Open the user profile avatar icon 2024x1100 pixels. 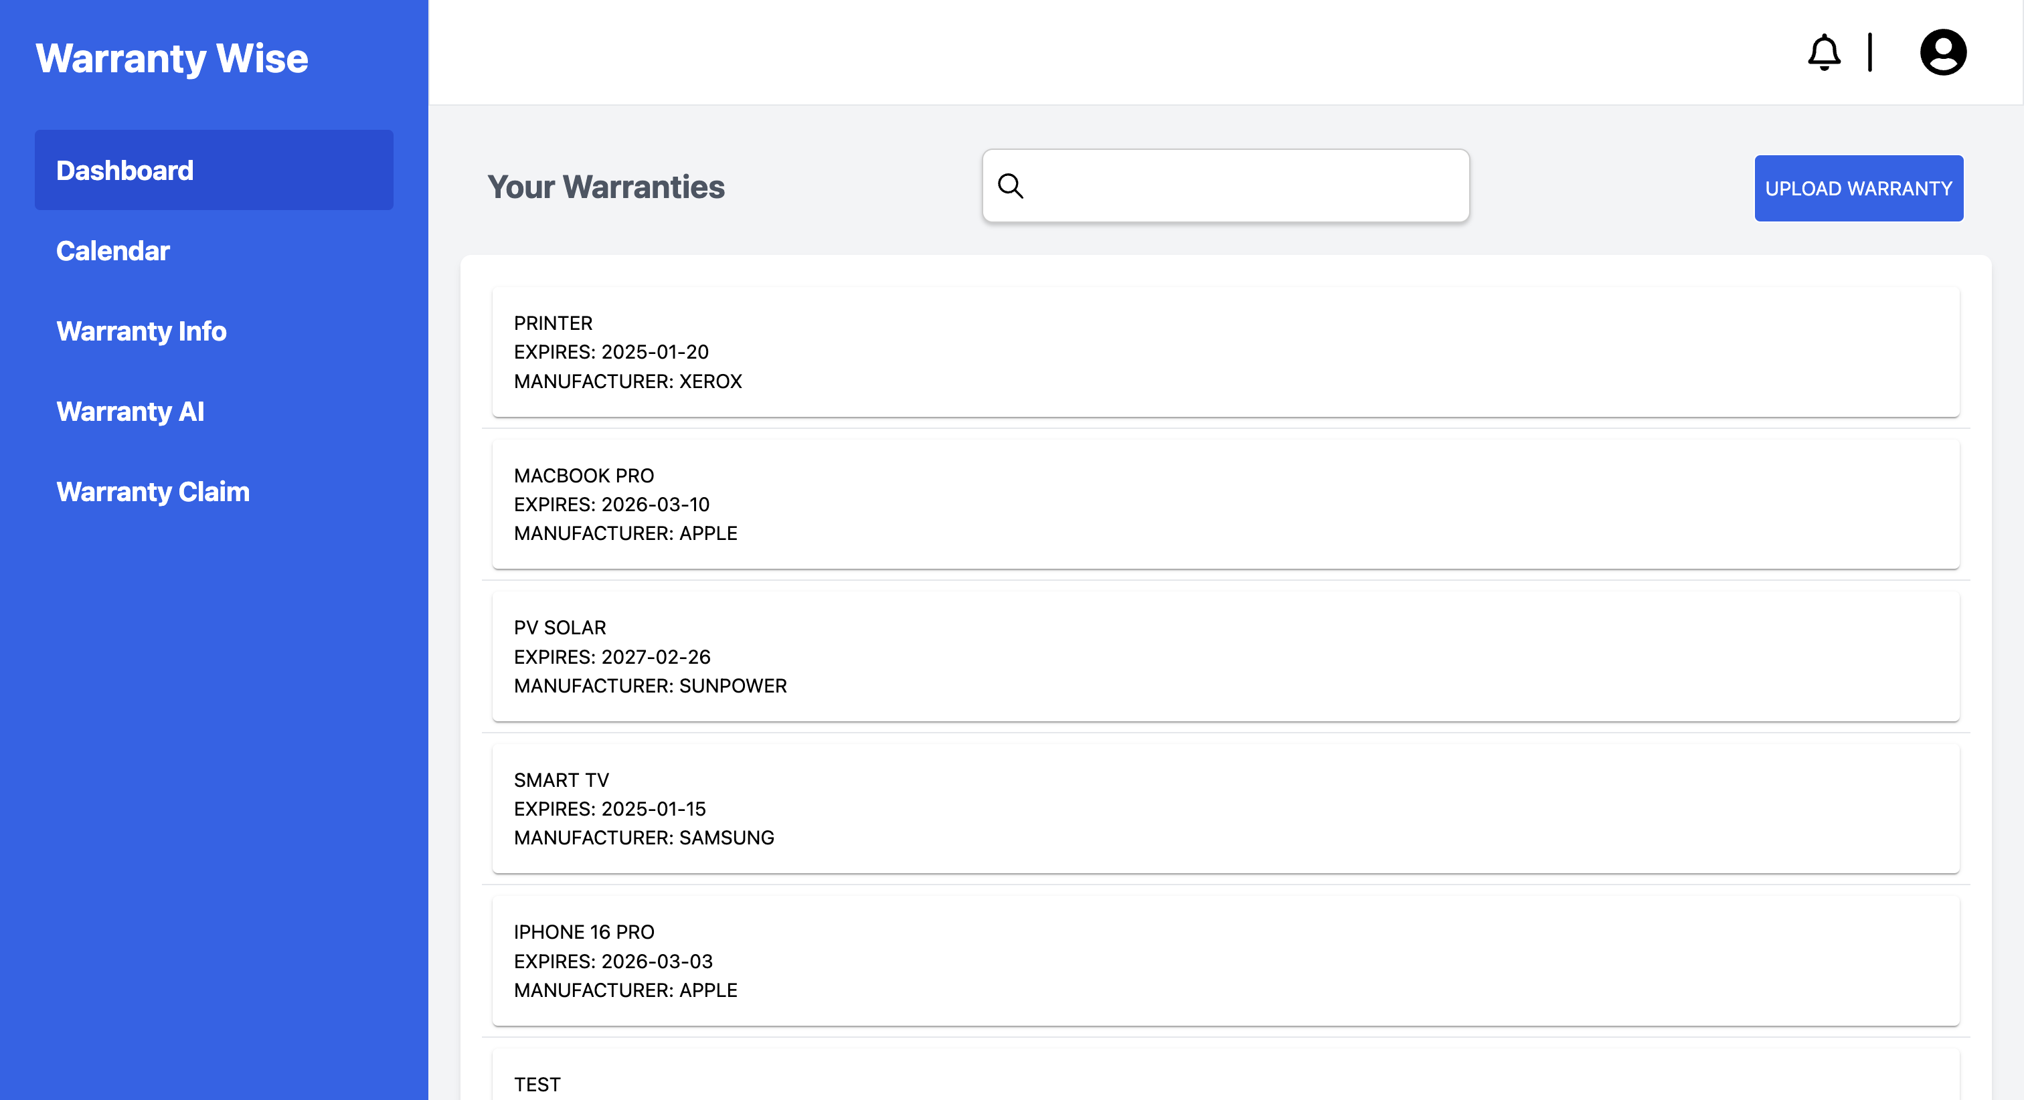coord(1942,53)
